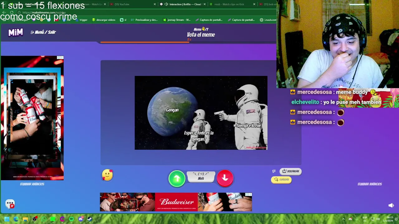Open the purple C app in taskbar
The height and width of the screenshot is (224, 399).
(x=62, y=219)
